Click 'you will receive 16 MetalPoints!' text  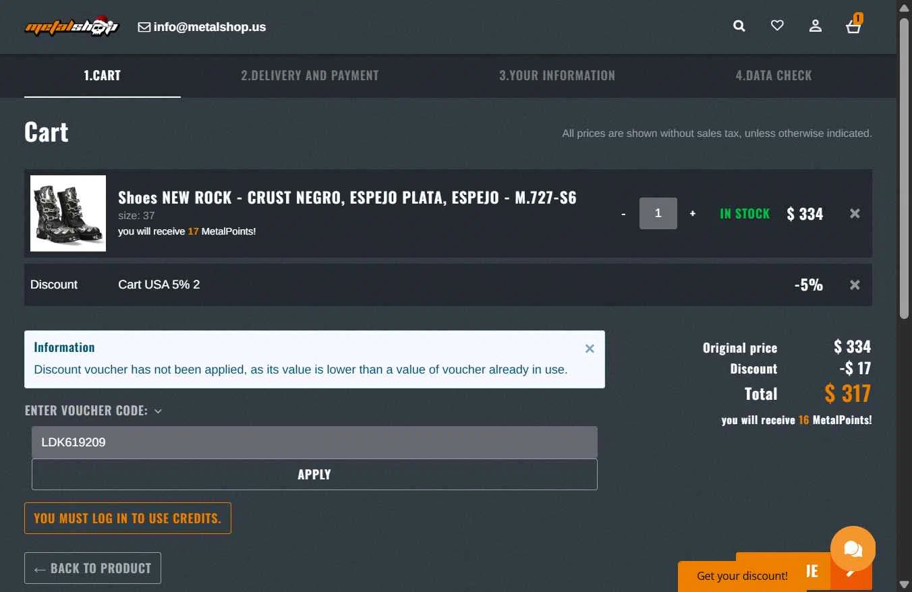(x=797, y=420)
